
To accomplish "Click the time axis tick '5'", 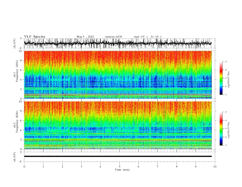I will pyautogui.click(x=119, y=167).
